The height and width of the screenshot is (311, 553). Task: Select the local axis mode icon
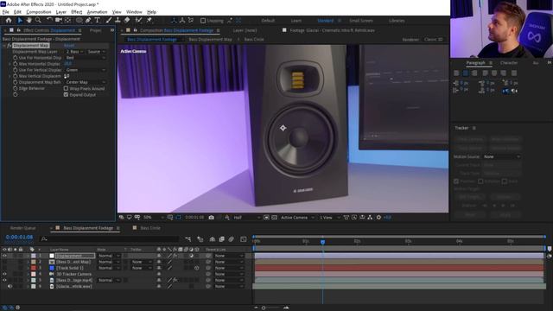point(174,21)
